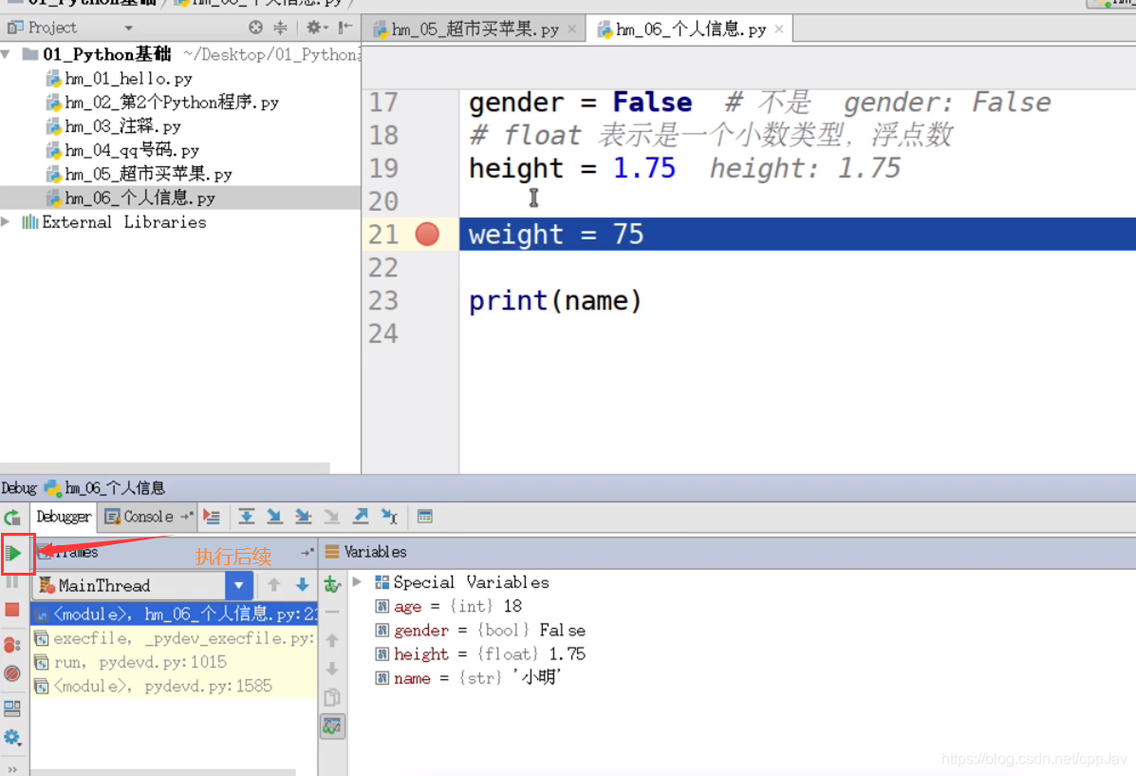
Task: Open the MainThread thread dropdown
Action: click(238, 585)
